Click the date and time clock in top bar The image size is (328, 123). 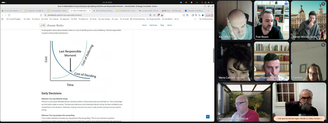coord(107,2)
